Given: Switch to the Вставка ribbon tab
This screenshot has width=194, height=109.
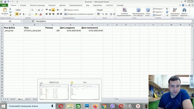Looking at the screenshot, I should pos(23,5).
